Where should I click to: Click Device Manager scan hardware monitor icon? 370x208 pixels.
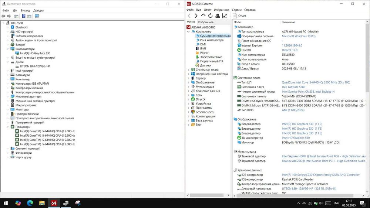[37, 16]
